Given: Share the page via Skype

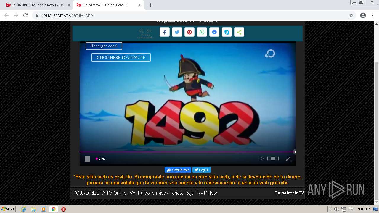Looking at the screenshot, I should tap(227, 32).
